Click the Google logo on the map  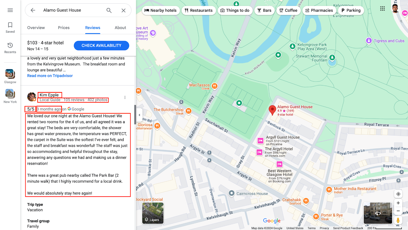tap(272, 221)
